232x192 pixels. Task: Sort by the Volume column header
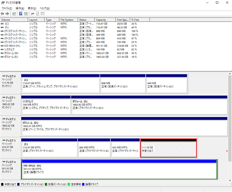14,20
